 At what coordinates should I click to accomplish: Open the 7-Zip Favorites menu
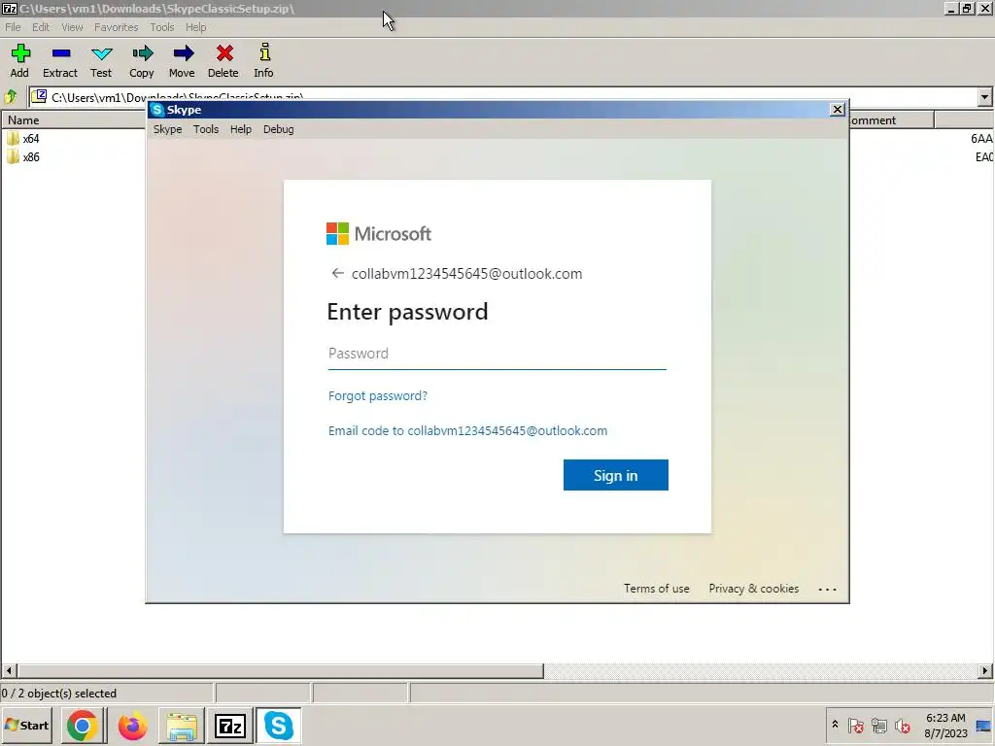click(x=117, y=27)
